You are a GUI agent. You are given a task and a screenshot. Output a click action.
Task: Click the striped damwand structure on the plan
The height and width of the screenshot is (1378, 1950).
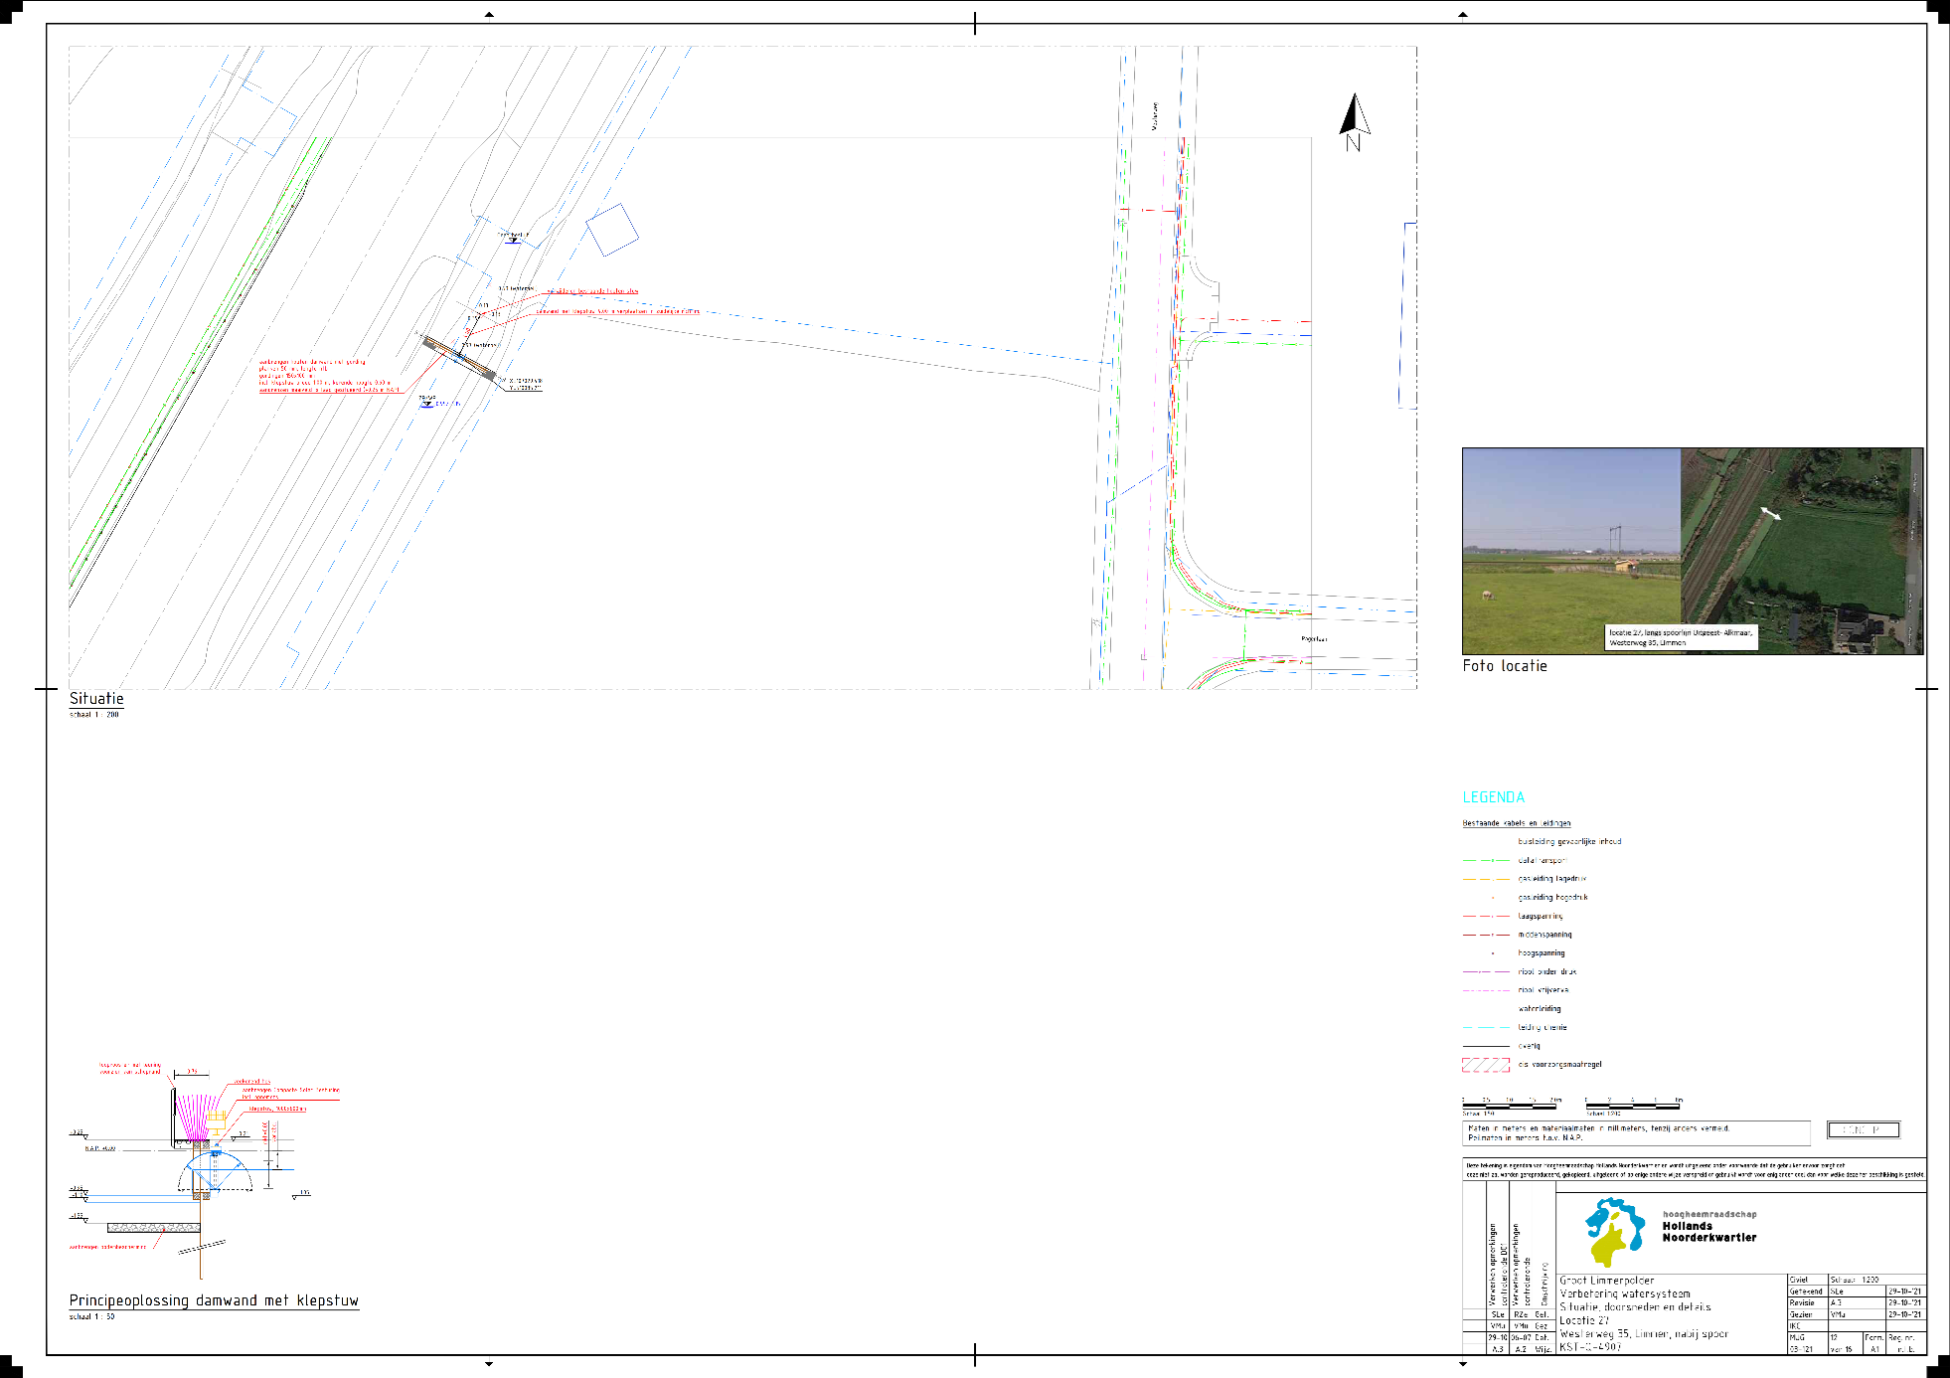click(x=459, y=358)
